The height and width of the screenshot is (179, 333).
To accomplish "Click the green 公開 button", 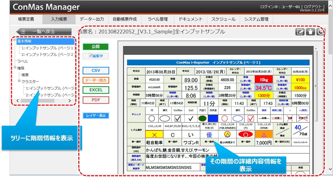I will coord(96,47).
